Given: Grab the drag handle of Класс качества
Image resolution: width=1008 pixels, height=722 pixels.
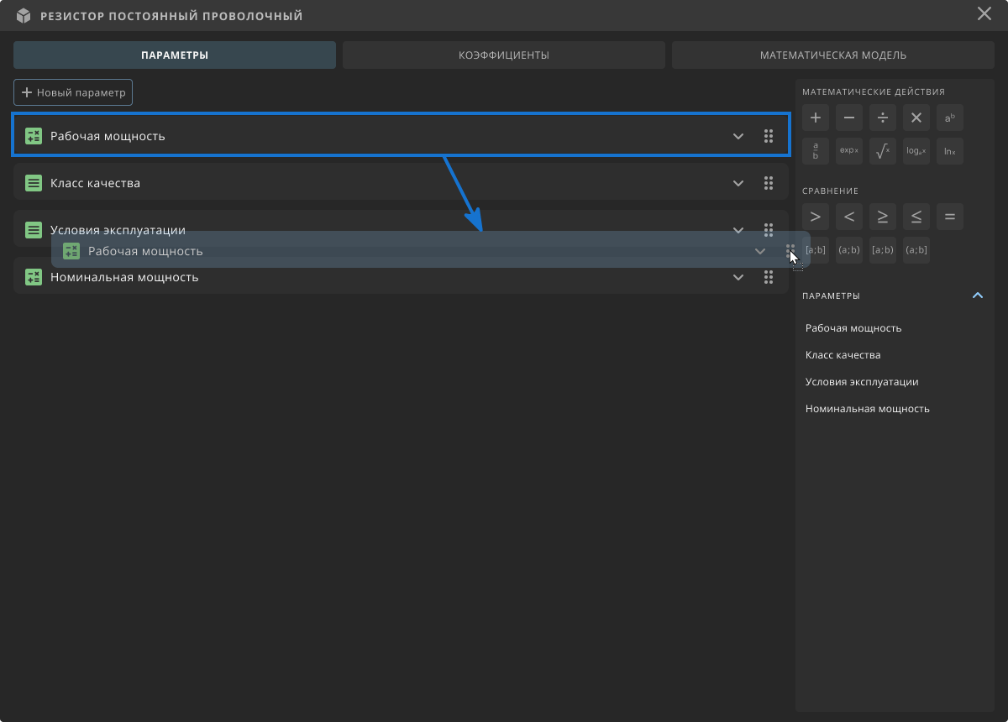Looking at the screenshot, I should tap(769, 183).
